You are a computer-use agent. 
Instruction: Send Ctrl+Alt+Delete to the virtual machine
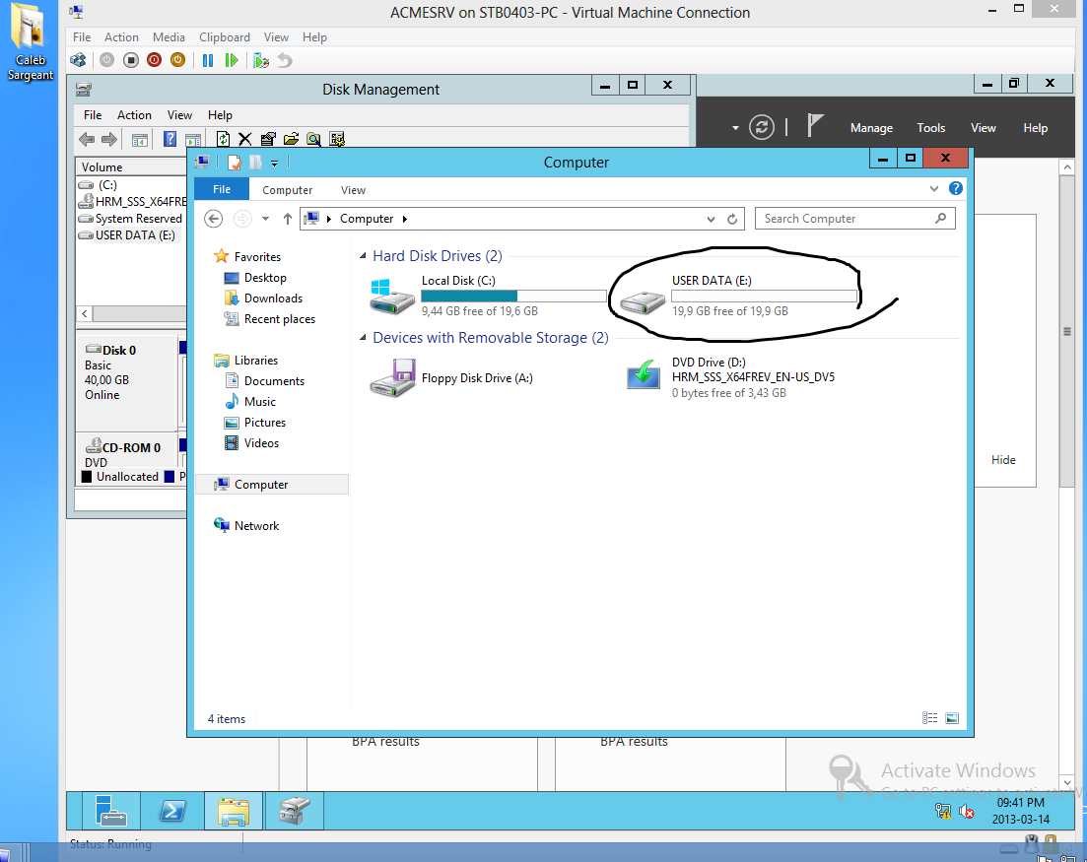(78, 60)
